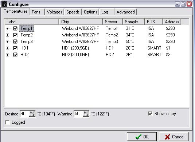Expand the HD1 tree node
This screenshot has width=195, height=142.
click(x=7, y=48)
